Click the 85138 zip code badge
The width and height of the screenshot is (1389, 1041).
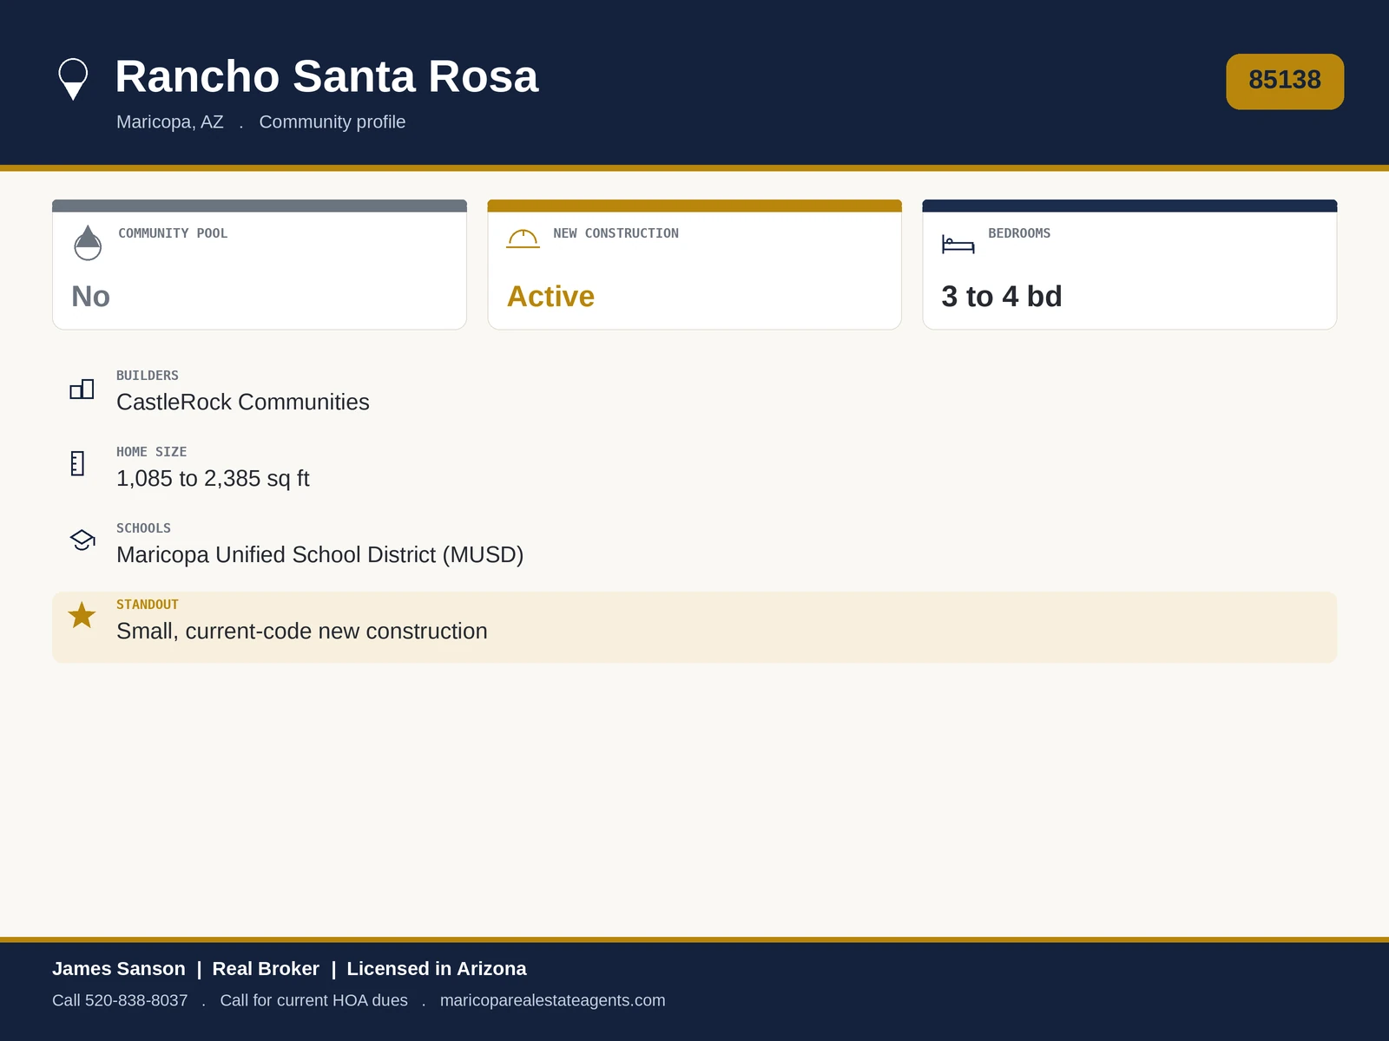[x=1285, y=82]
